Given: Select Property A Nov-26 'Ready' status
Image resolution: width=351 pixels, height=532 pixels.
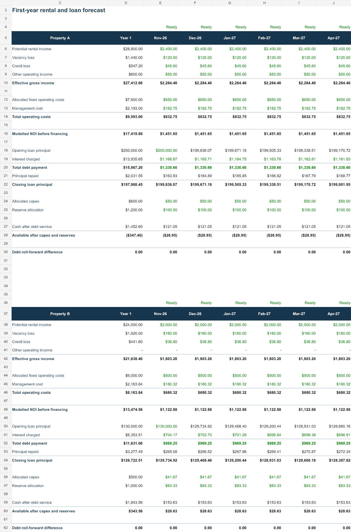Looking at the screenshot, I should tap(171, 27).
